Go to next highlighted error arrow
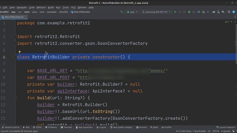Viewport: 237px width, 133px height. (235, 22)
